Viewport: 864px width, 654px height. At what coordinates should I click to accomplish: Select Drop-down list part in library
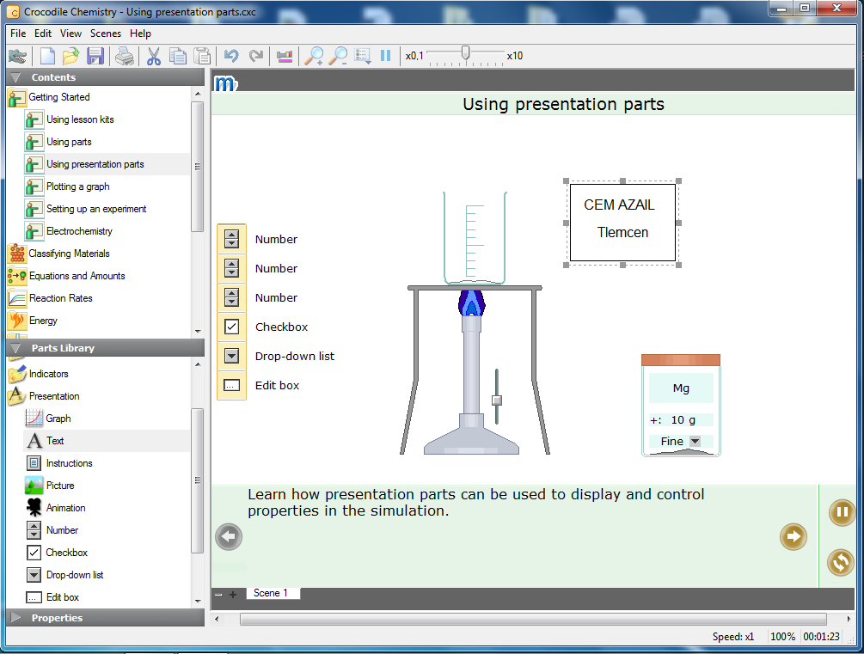[x=75, y=575]
